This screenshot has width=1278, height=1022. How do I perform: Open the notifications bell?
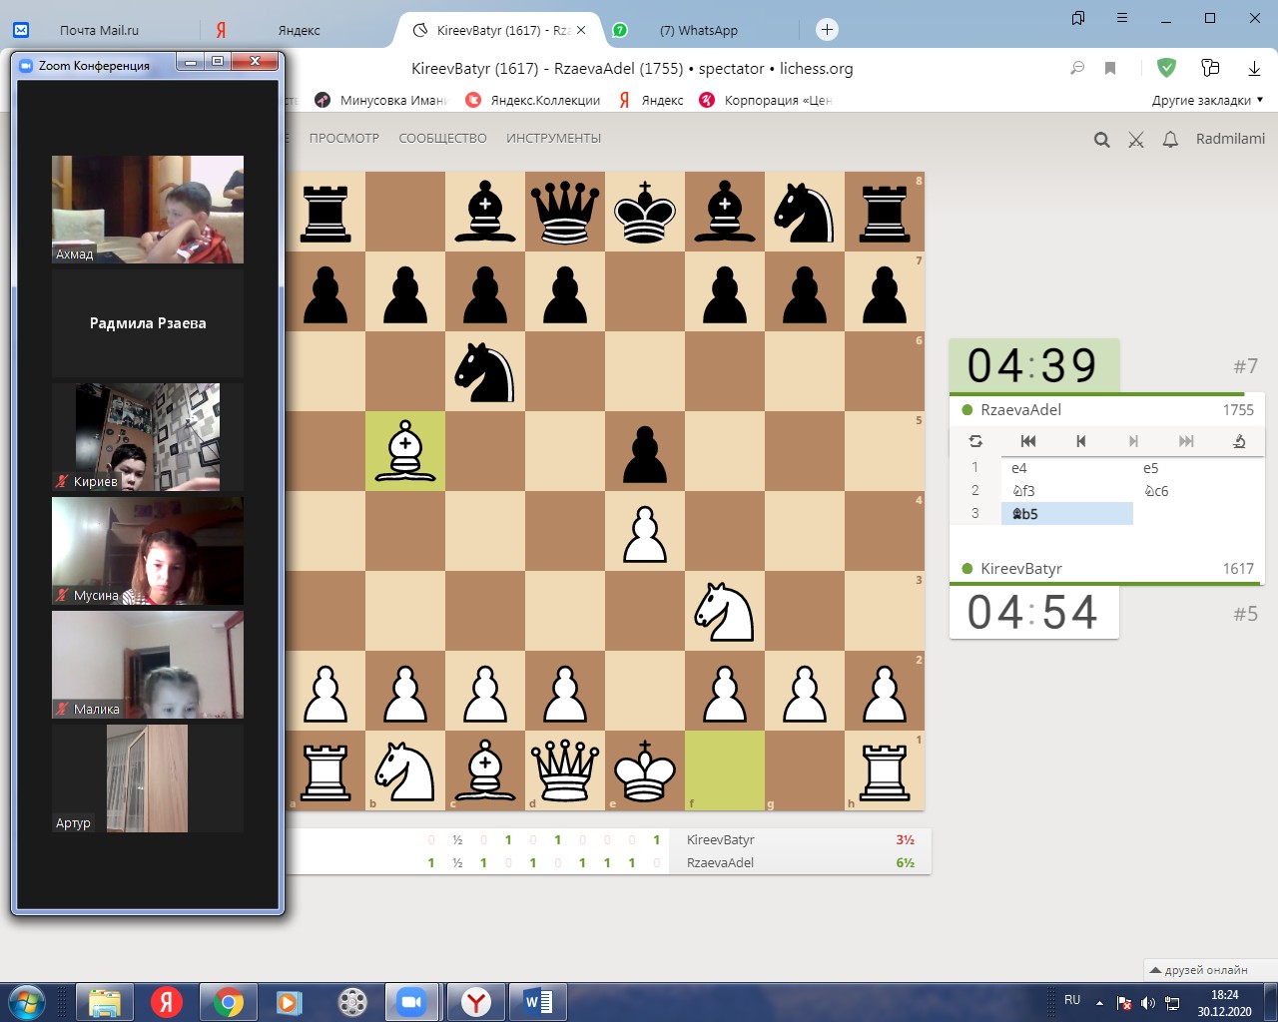tap(1170, 140)
